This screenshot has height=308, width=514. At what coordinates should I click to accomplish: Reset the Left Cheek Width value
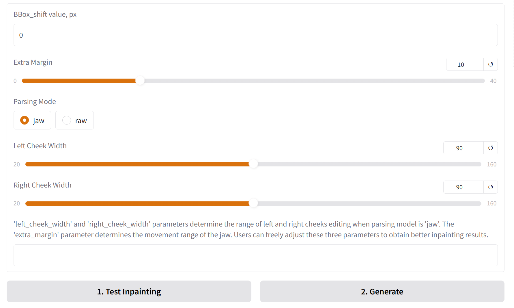pos(490,148)
